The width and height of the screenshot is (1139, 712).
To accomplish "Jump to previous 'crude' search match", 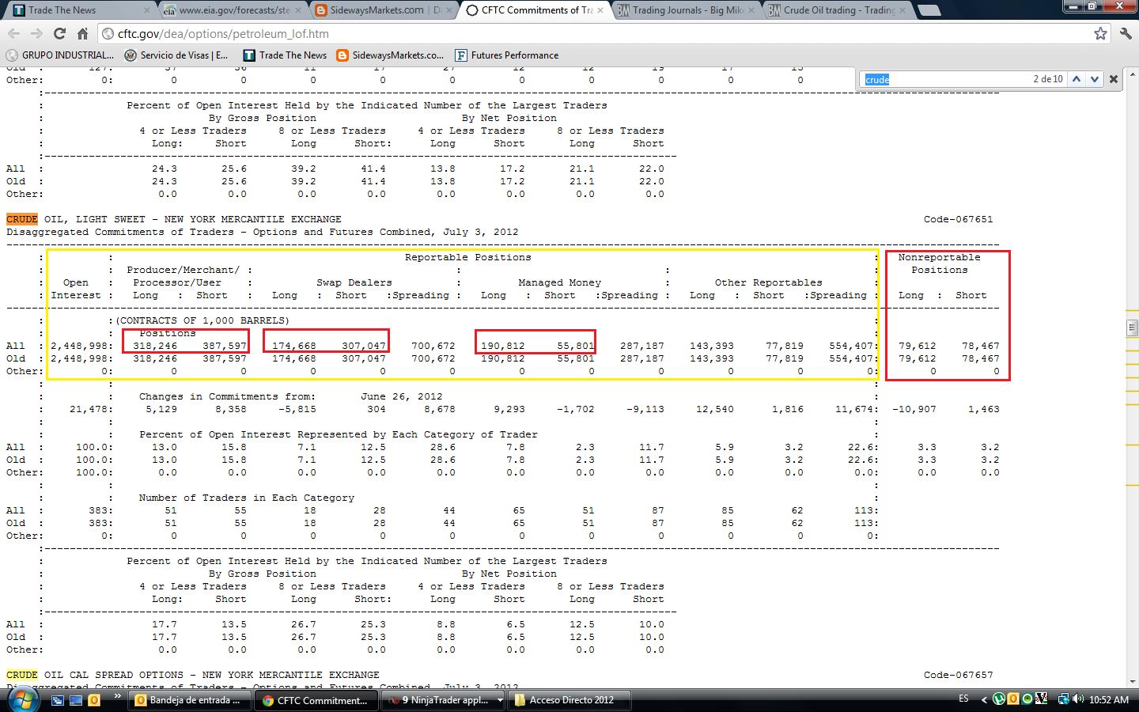I will (1077, 79).
